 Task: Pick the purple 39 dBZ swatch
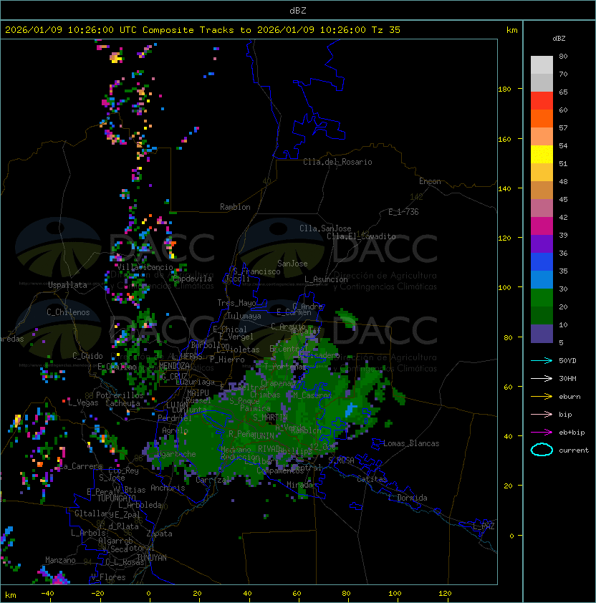(542, 243)
